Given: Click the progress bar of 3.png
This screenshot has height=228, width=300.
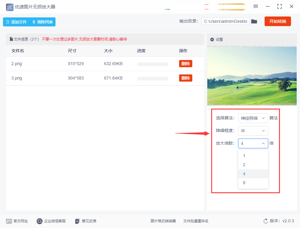Looking at the screenshot, I should point(152,78).
